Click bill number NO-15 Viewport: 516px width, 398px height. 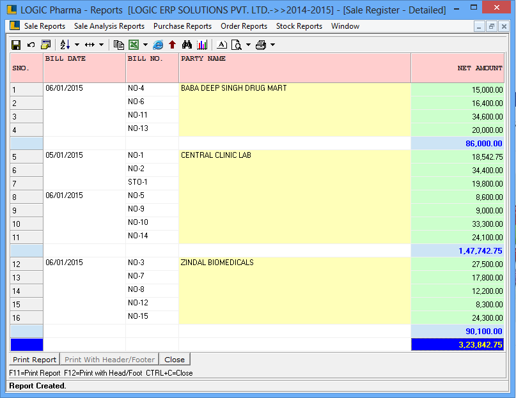[x=138, y=316]
